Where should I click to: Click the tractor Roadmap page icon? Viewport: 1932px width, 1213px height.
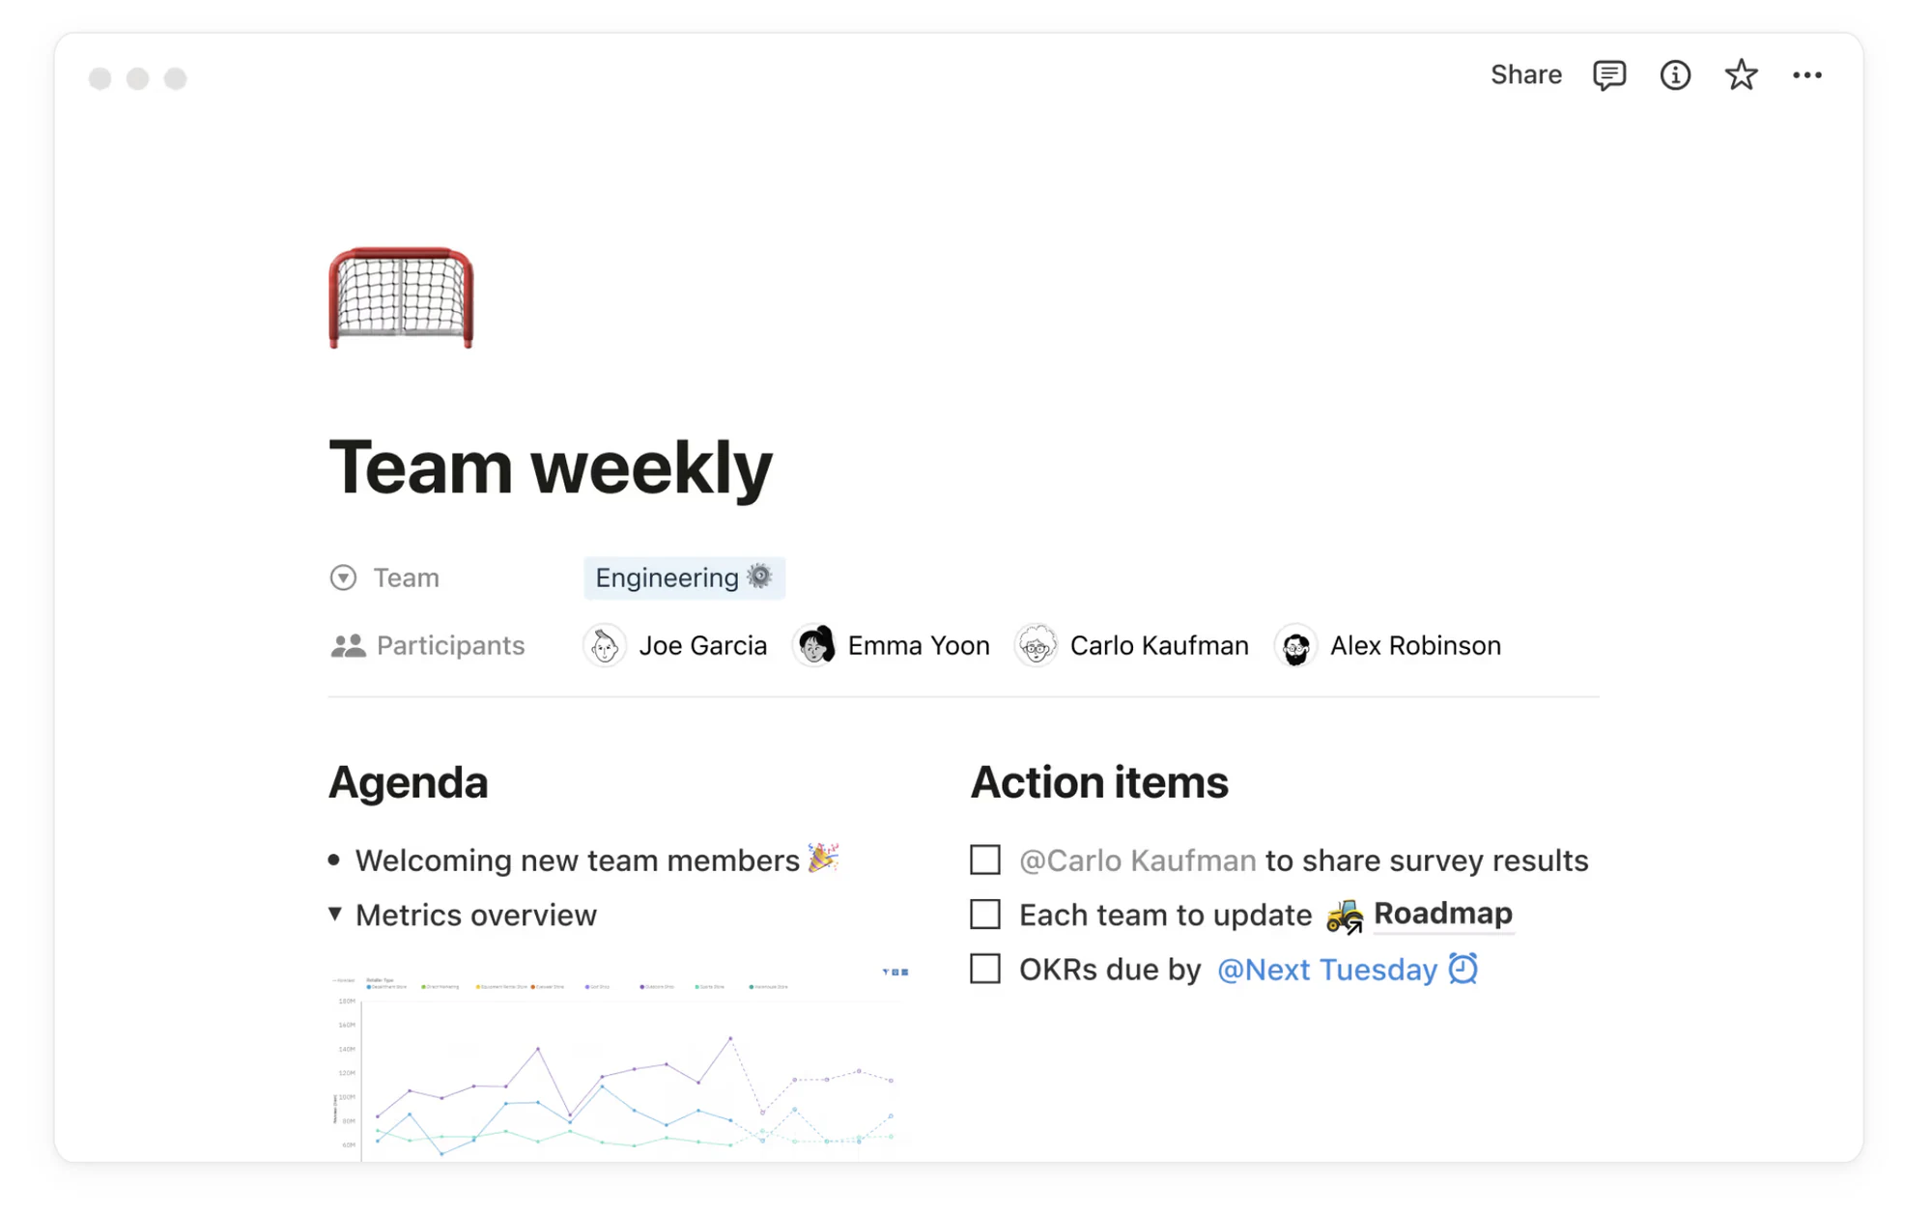(x=1344, y=915)
